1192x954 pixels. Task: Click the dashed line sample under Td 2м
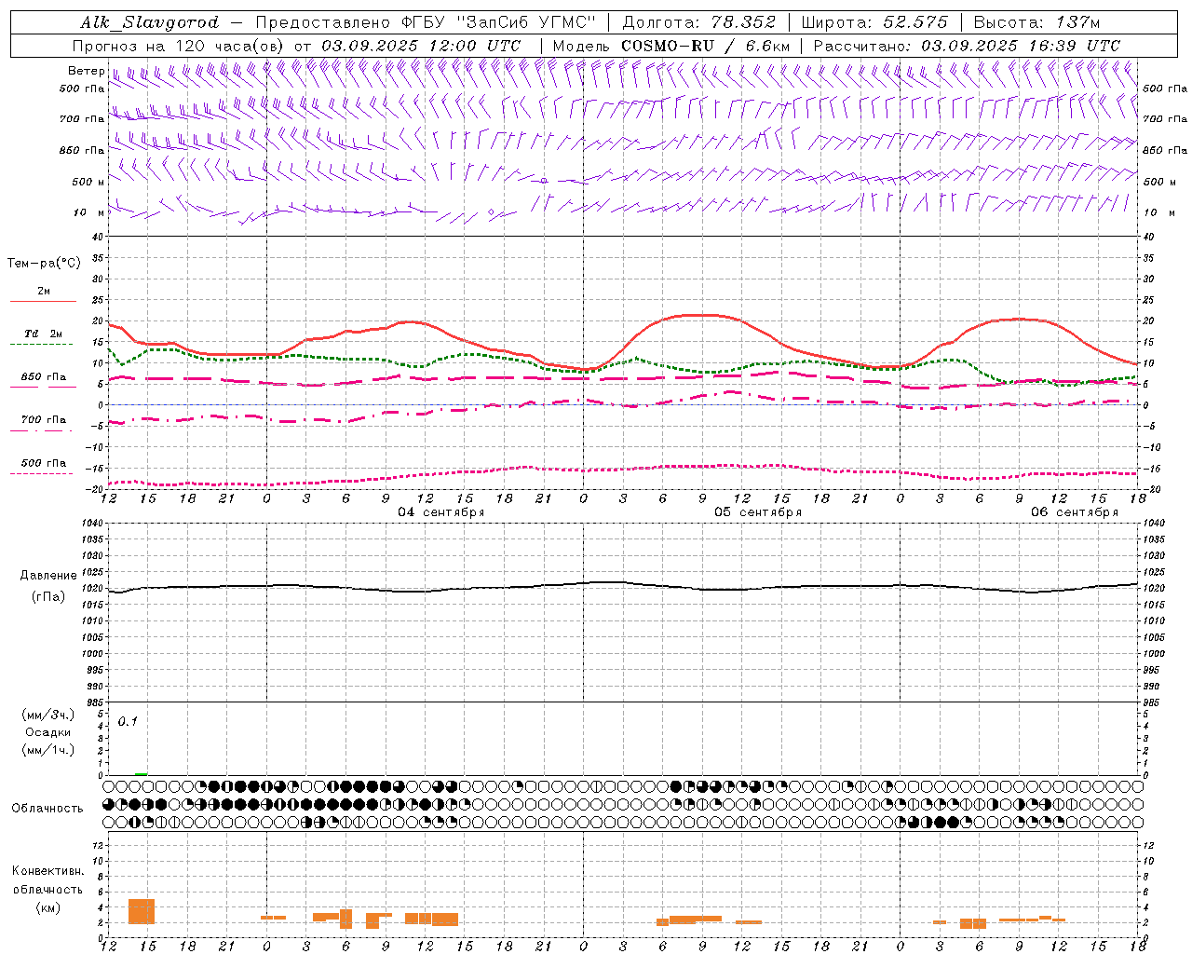point(43,344)
